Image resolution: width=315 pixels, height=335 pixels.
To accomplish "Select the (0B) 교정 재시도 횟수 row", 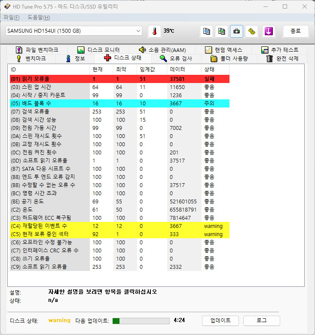I will (119, 144).
